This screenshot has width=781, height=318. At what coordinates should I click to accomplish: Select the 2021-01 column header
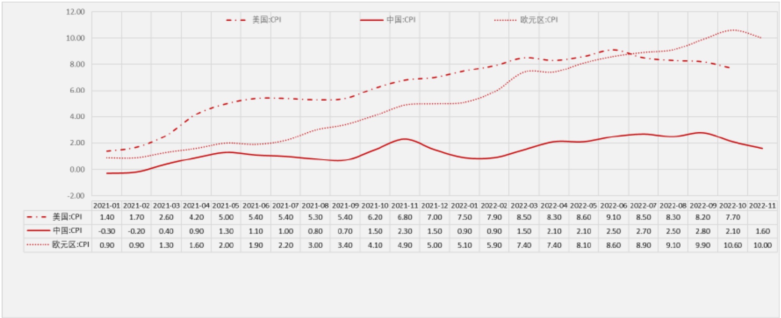(x=107, y=206)
